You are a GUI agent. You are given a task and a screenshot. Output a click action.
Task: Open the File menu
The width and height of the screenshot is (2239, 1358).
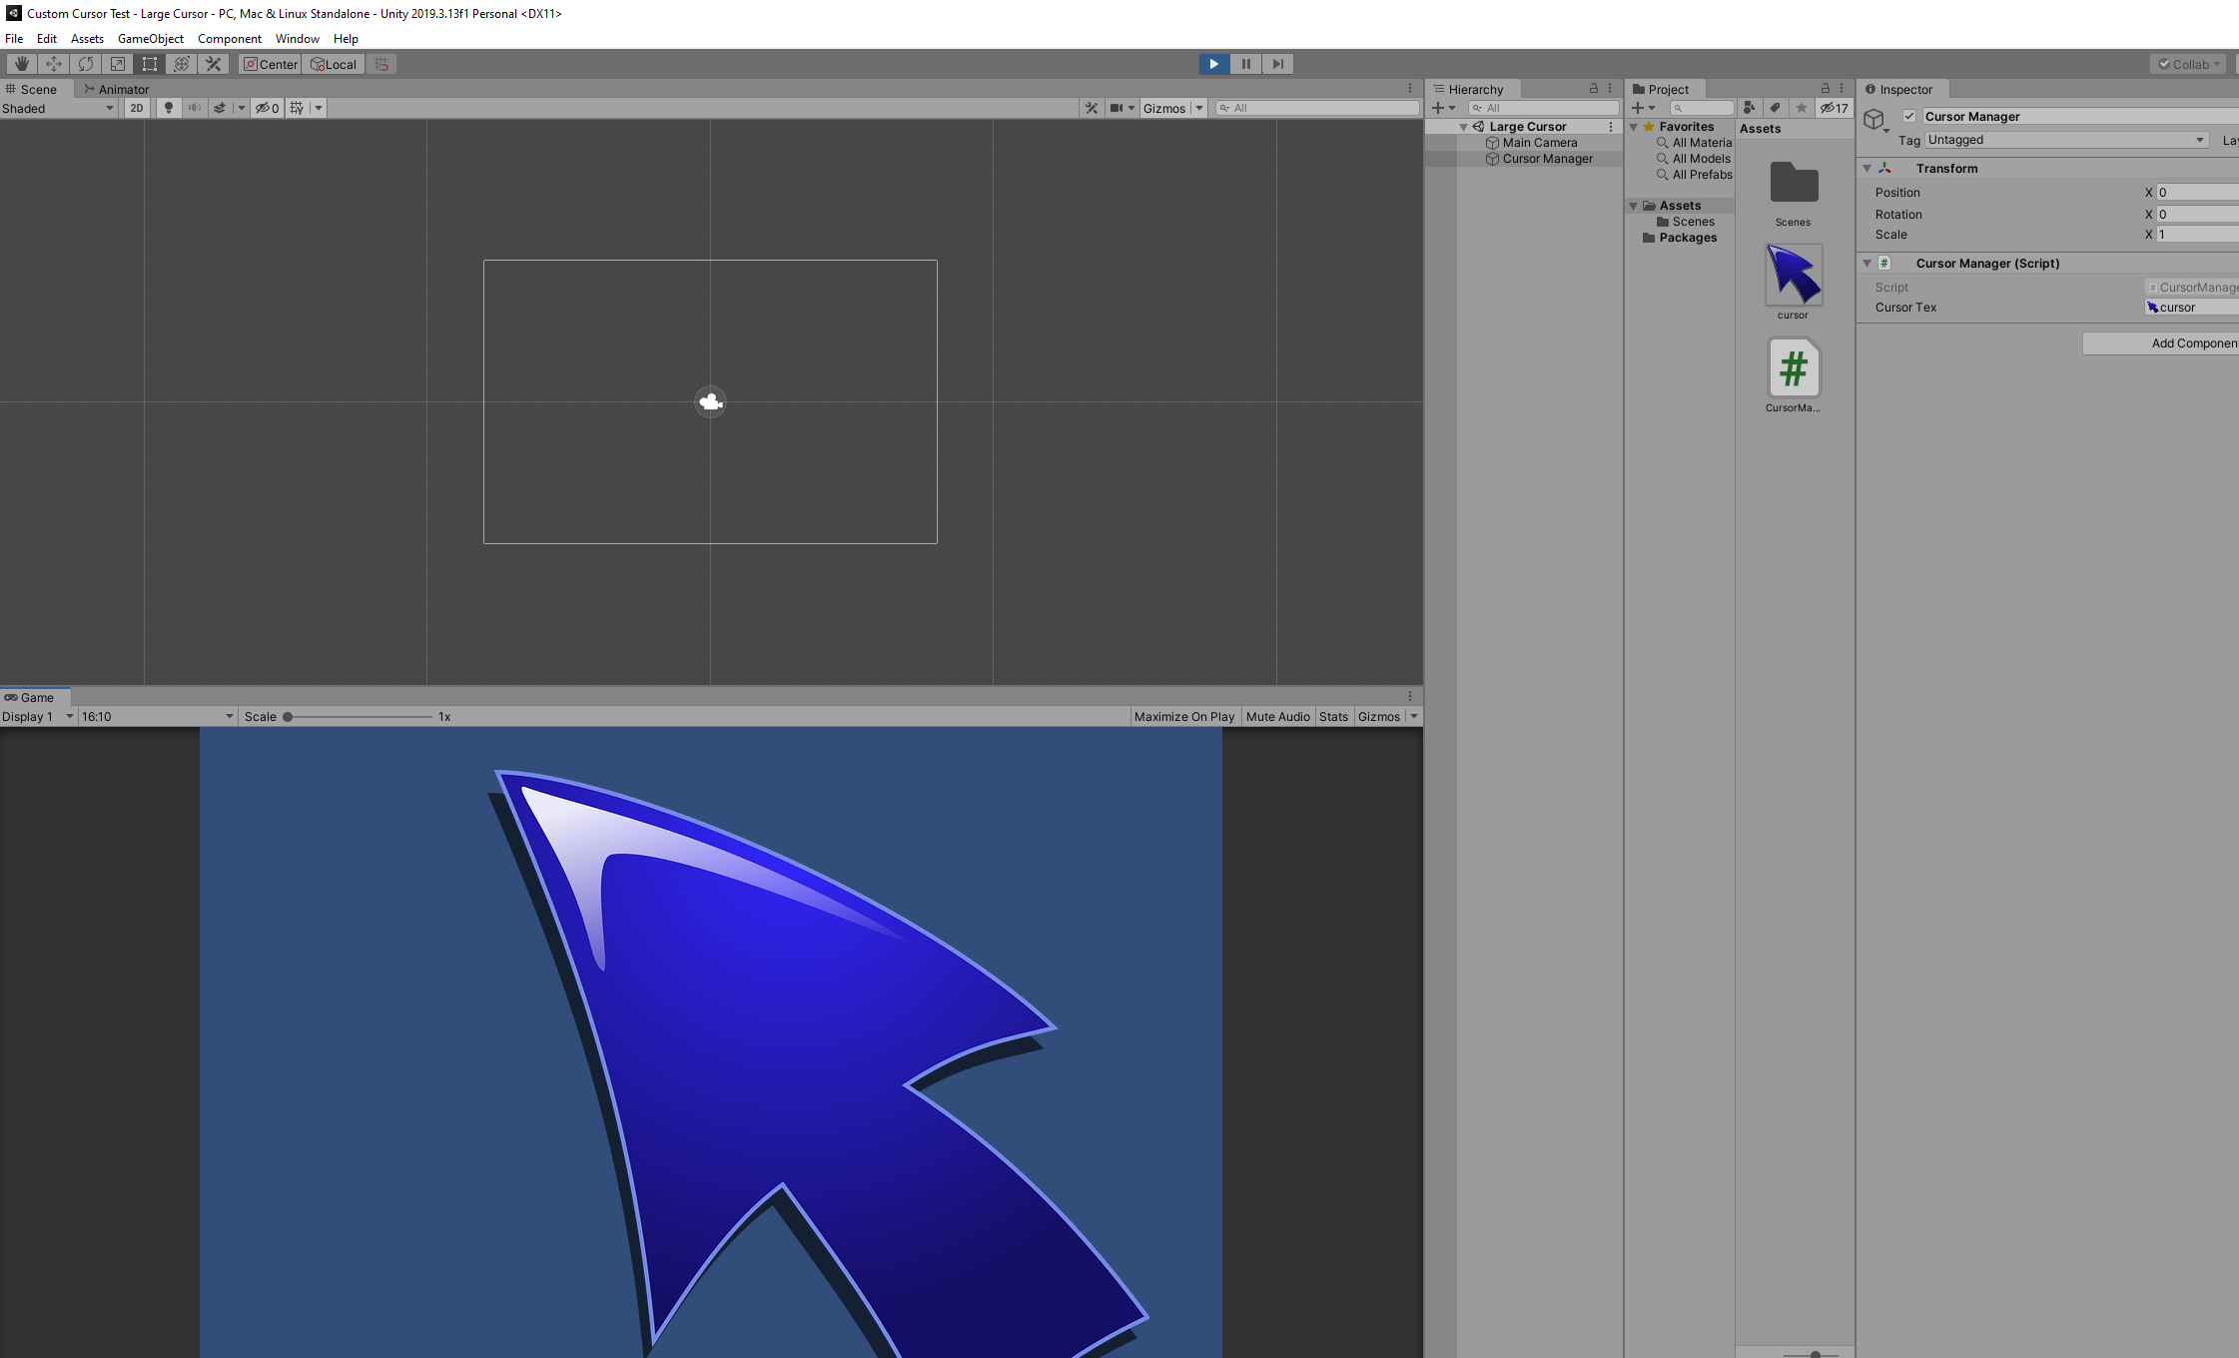click(14, 39)
